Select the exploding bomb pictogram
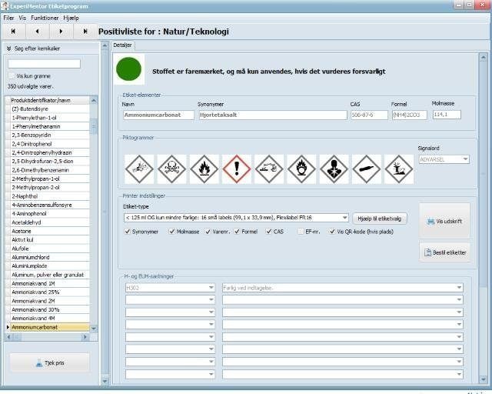492x394 pixels. point(139,169)
